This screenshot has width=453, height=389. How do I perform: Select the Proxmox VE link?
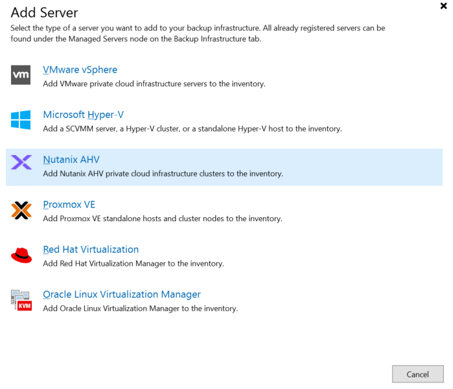[69, 205]
